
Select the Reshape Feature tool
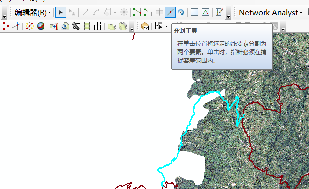(x=148, y=12)
